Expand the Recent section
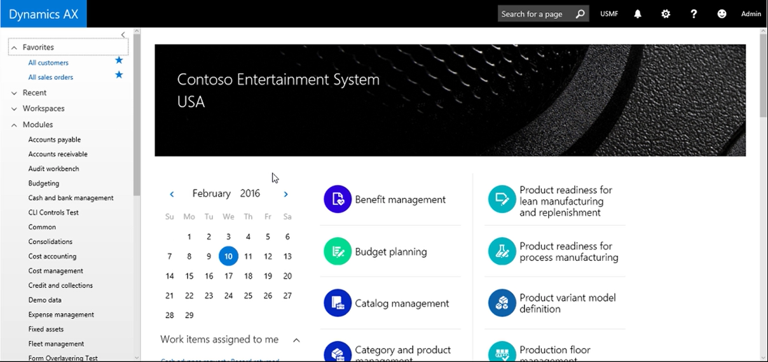This screenshot has height=362, width=768. point(14,93)
